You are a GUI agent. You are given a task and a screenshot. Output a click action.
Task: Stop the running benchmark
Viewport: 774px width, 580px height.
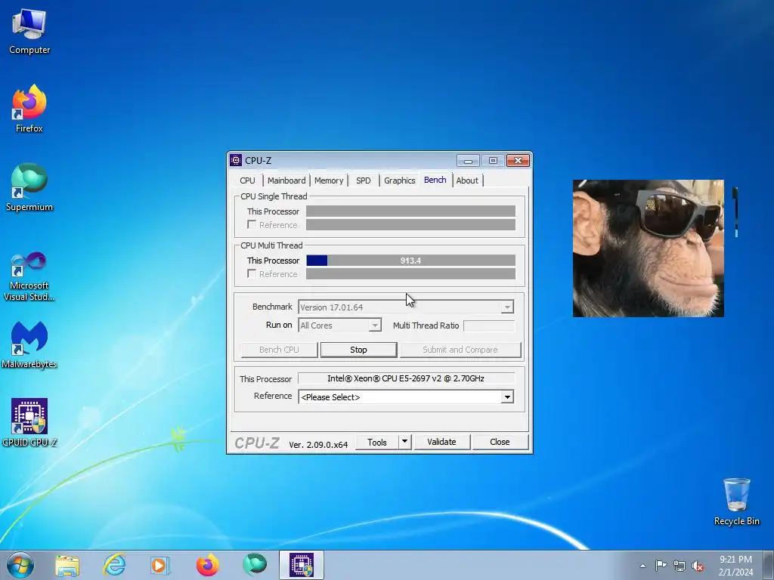[358, 350]
